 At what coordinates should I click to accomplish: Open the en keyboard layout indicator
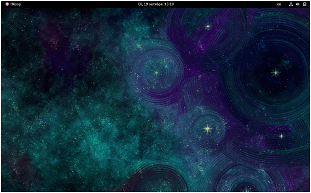click(x=279, y=4)
